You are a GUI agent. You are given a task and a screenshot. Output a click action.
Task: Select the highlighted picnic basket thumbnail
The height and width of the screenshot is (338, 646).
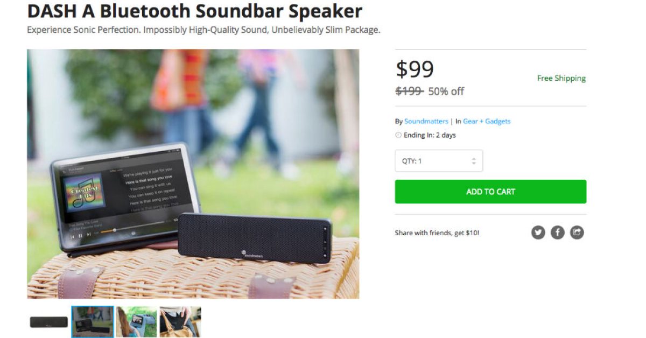click(x=93, y=322)
